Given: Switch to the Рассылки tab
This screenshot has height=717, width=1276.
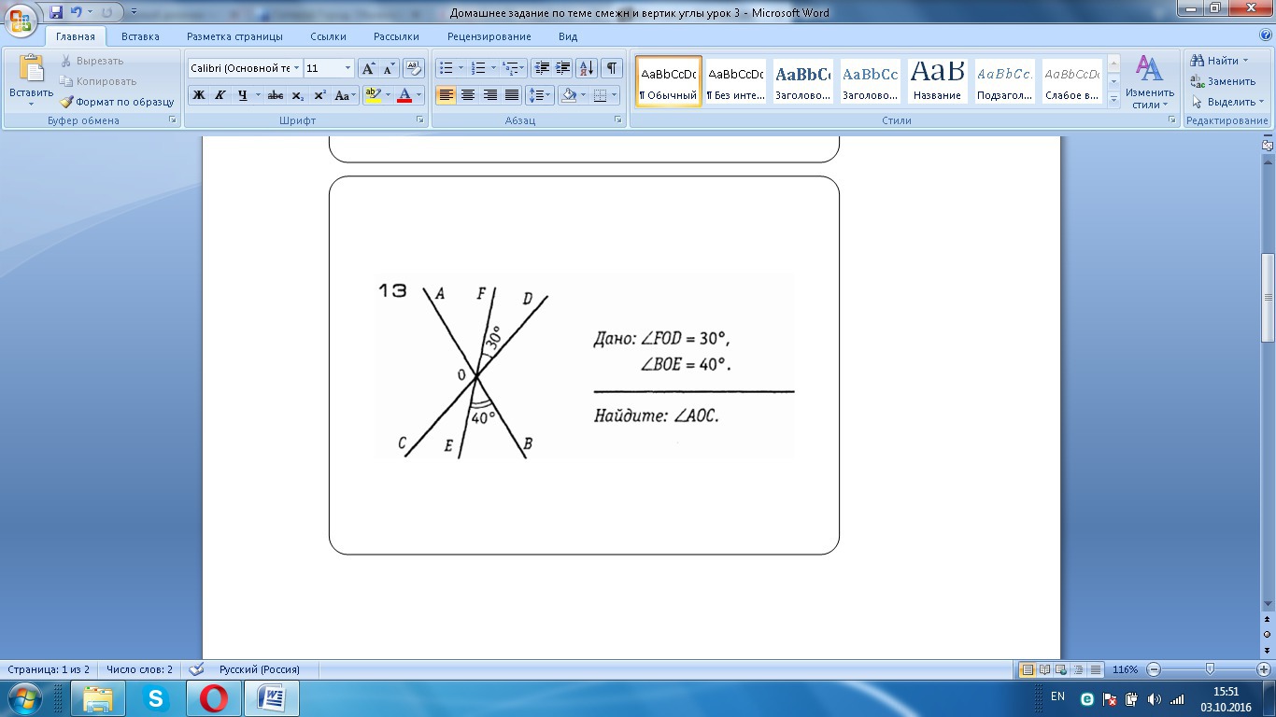Looking at the screenshot, I should tap(396, 36).
